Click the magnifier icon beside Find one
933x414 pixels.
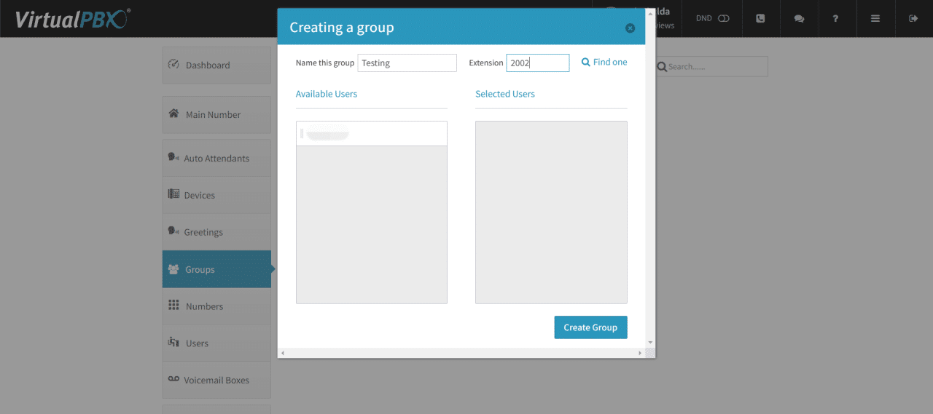tap(585, 63)
